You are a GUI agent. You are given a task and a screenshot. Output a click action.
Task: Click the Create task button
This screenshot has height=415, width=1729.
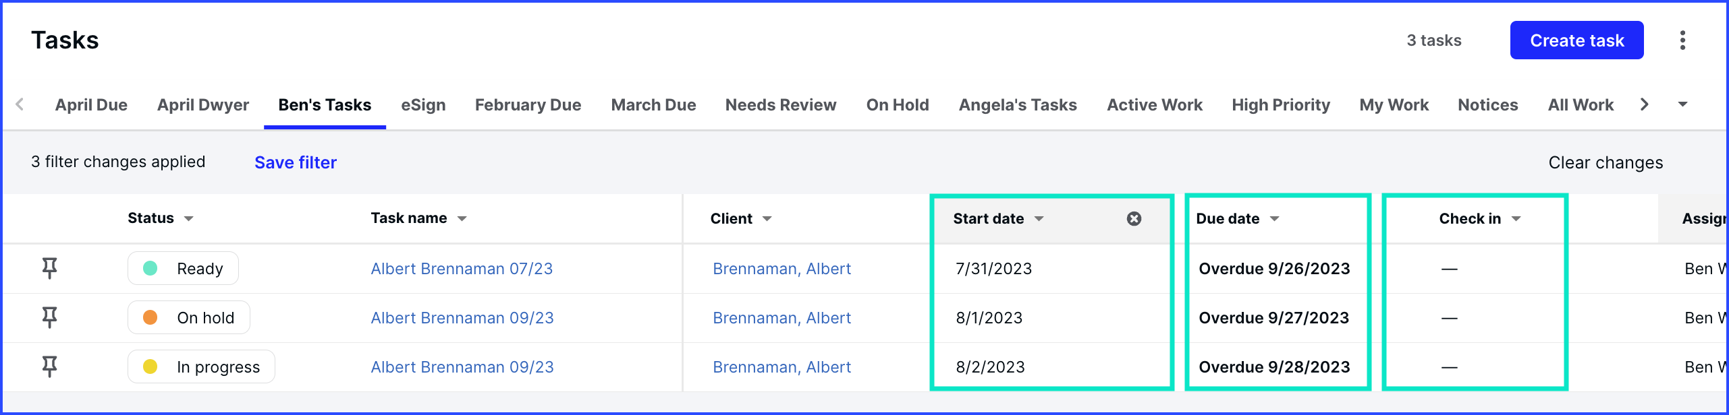point(1576,40)
